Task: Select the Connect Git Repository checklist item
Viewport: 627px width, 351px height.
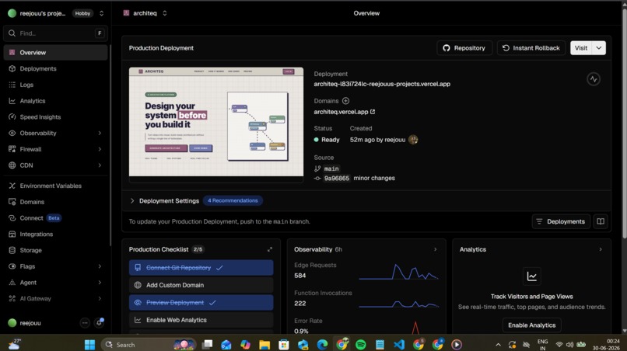Action: tap(201, 268)
